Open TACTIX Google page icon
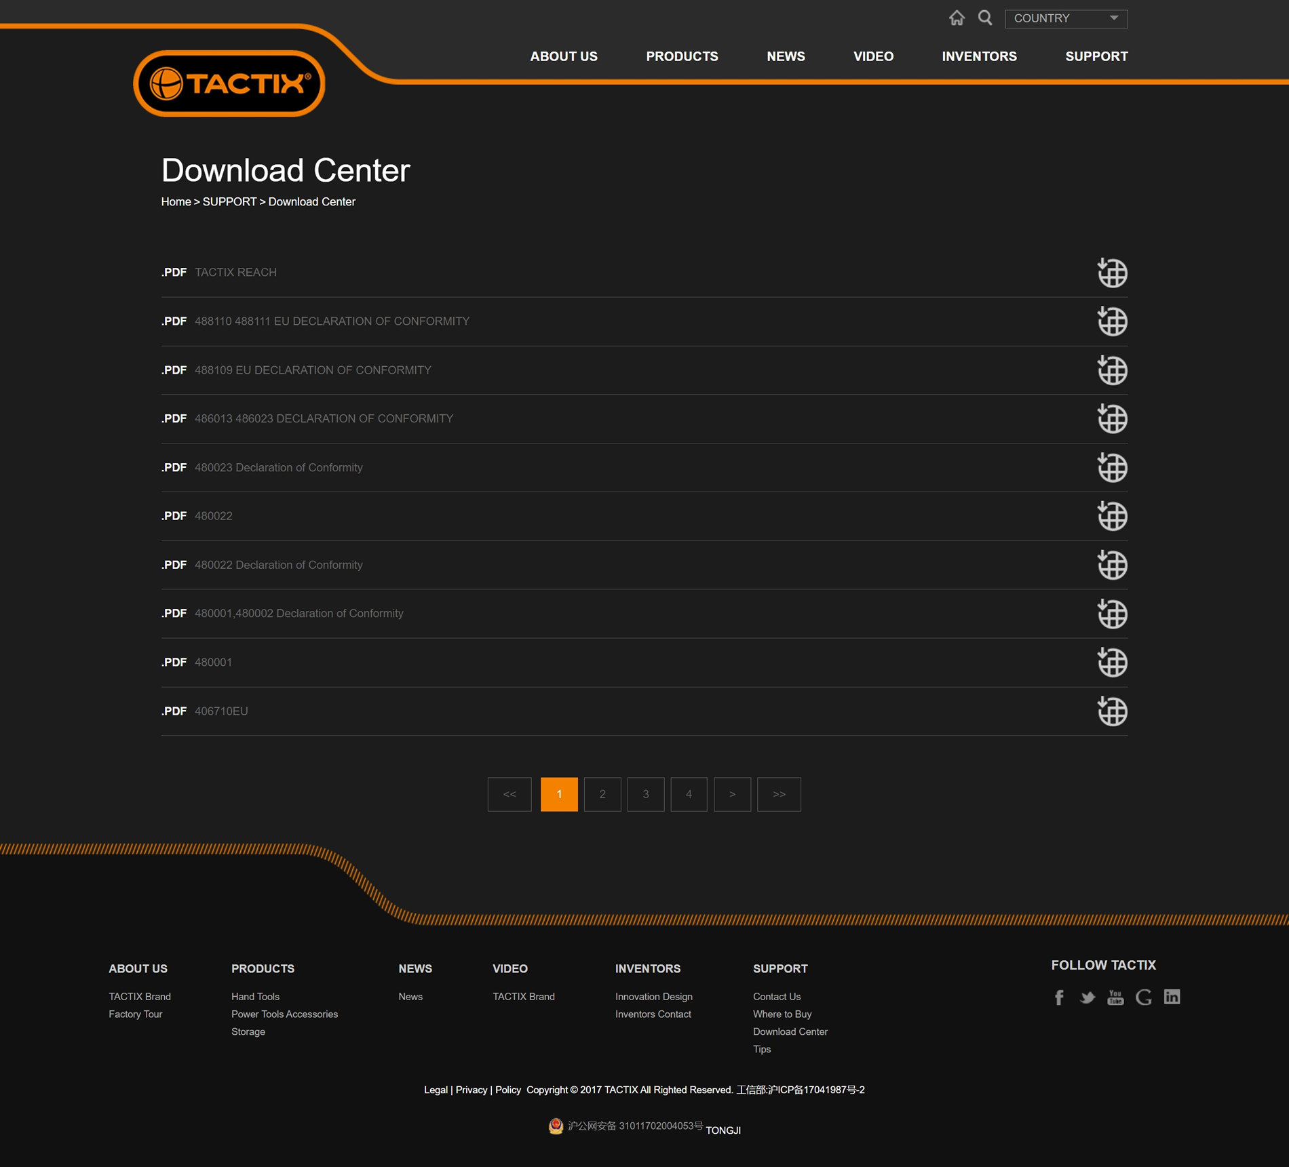This screenshot has width=1289, height=1167. [x=1144, y=997]
